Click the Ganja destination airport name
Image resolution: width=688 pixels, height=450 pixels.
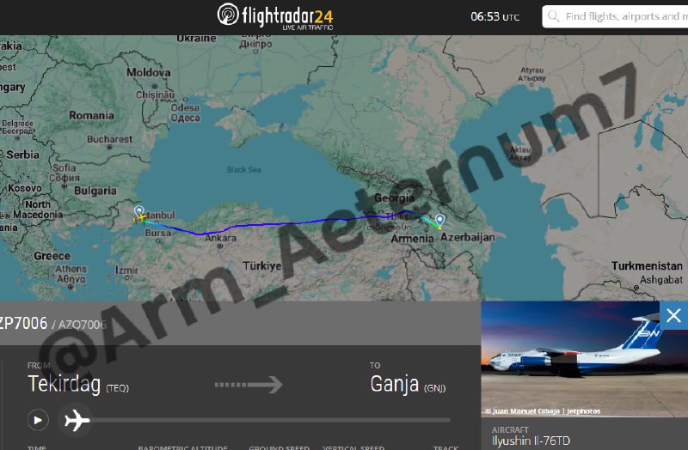point(394,384)
